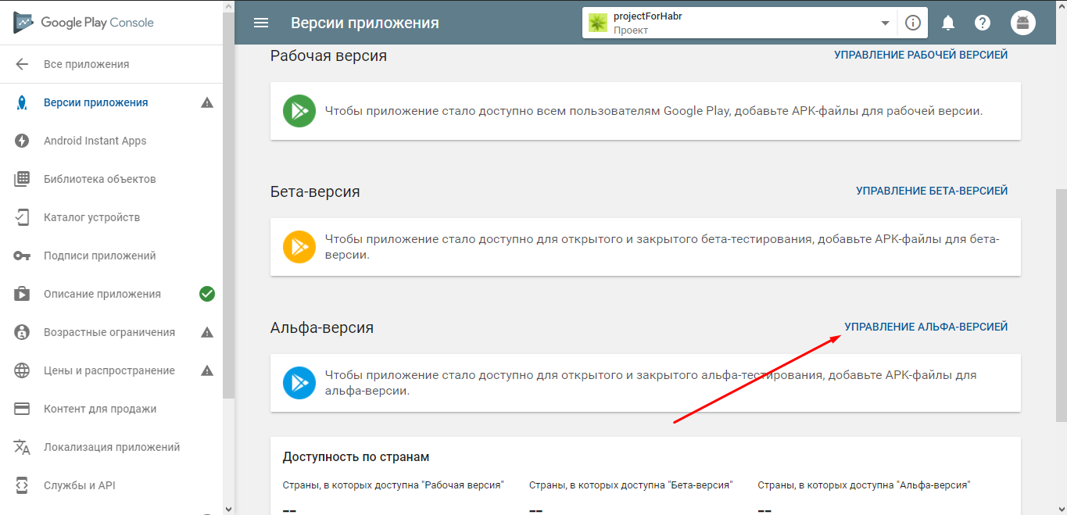
Task: Click the yellow beta release icon
Action: click(299, 247)
